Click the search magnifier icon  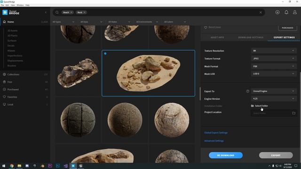[x=57, y=13]
